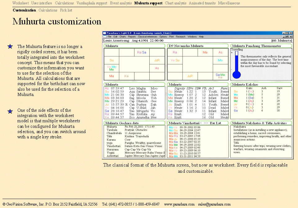Screen dimensions: 298x208
Task: Click the Sarv. column header in Kakshas
Action: point(280,88)
